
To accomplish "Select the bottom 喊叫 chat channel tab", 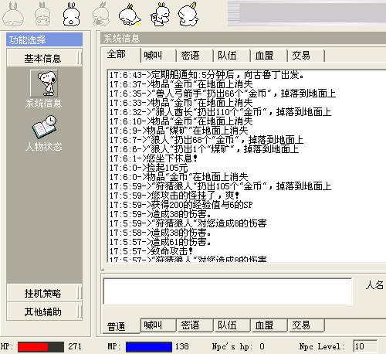I will (158, 325).
